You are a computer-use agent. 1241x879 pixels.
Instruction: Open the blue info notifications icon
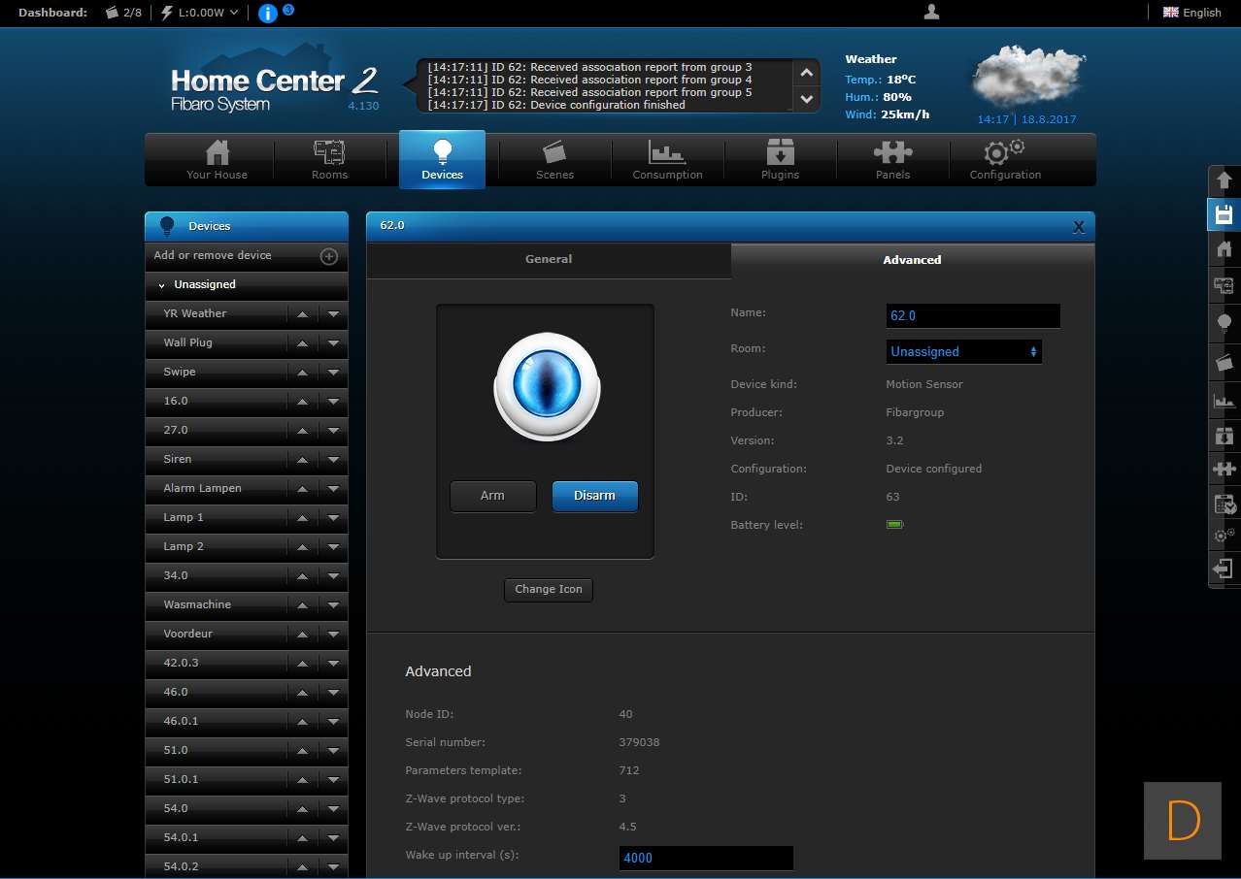(x=268, y=13)
